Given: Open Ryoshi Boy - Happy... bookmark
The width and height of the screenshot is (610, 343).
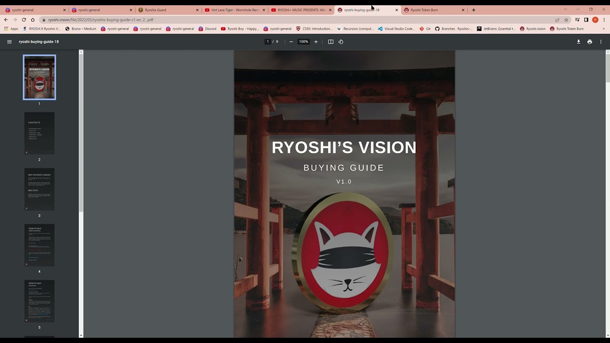Looking at the screenshot, I should pos(240,29).
